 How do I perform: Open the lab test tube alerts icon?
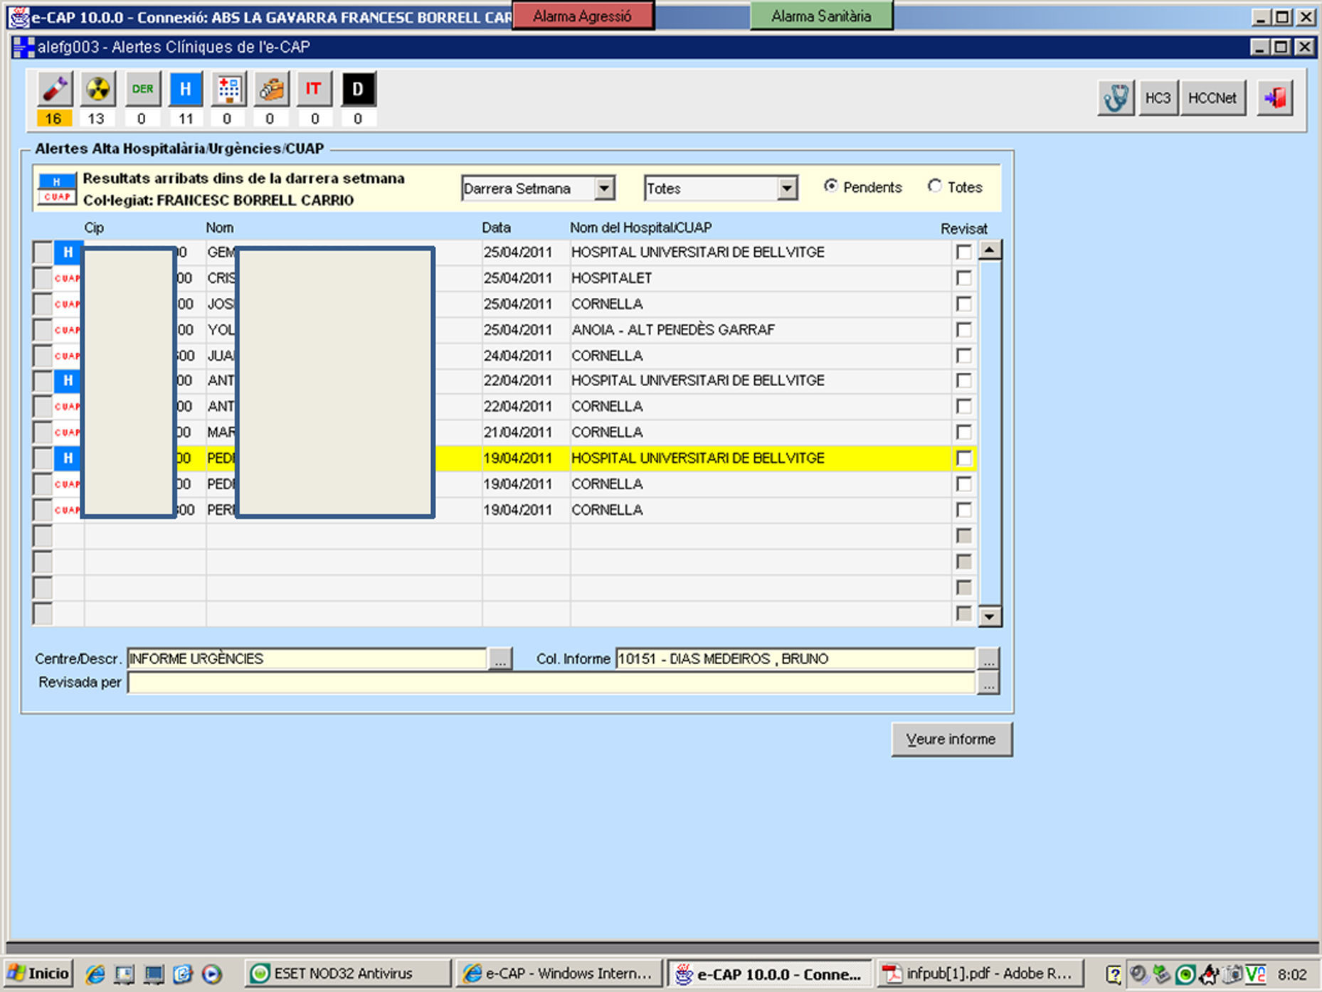point(55,90)
